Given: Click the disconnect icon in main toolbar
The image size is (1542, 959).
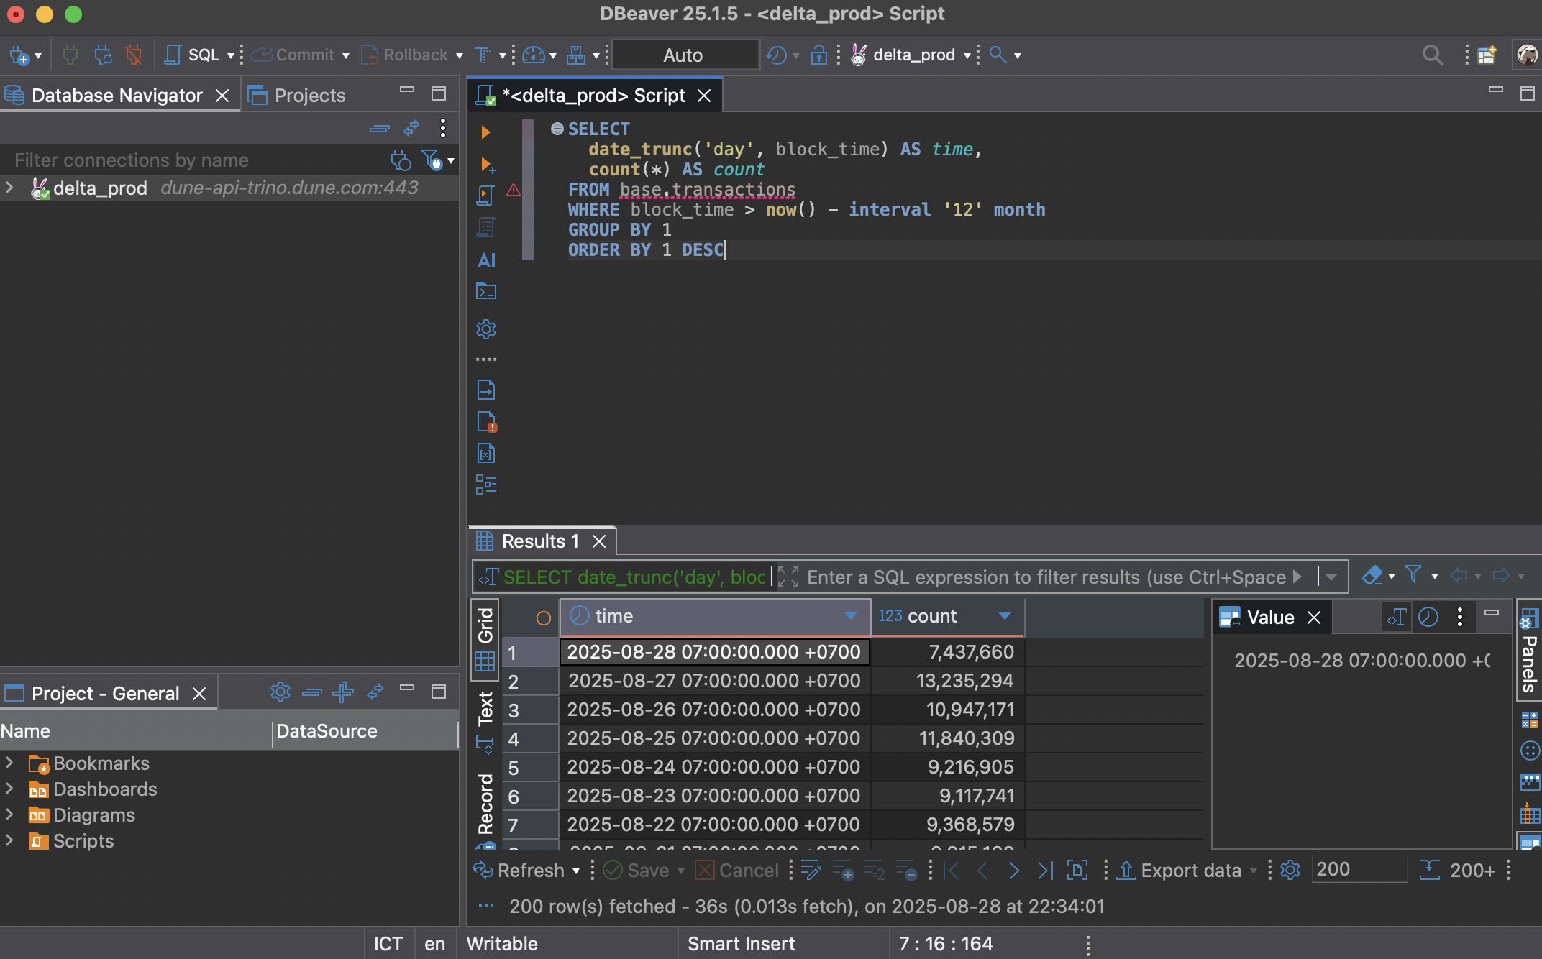Looking at the screenshot, I should click(134, 55).
